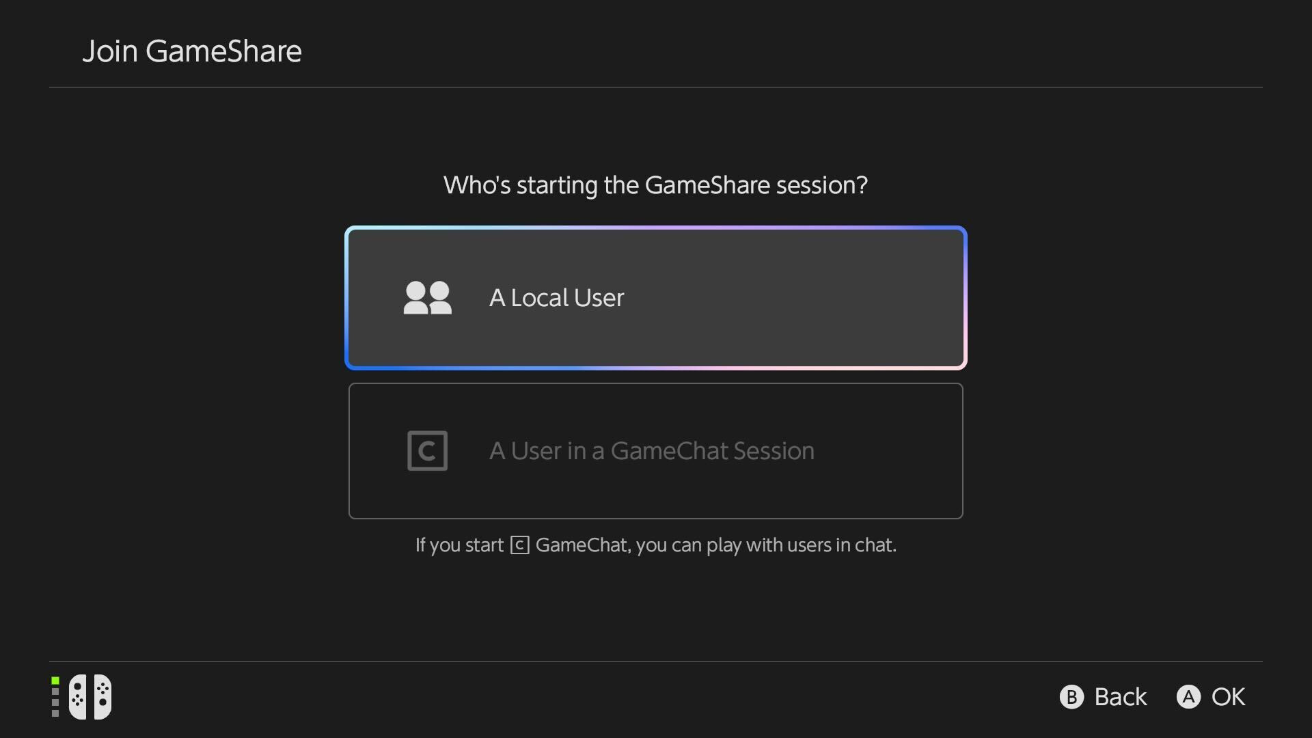This screenshot has height=738, width=1312.
Task: Click the small GameChat icon in hint text
Action: point(519,545)
